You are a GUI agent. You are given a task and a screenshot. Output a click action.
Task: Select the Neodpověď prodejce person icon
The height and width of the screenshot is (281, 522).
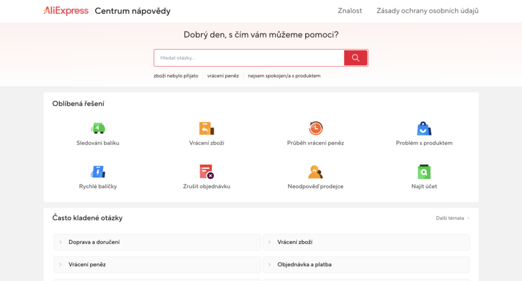tap(316, 172)
